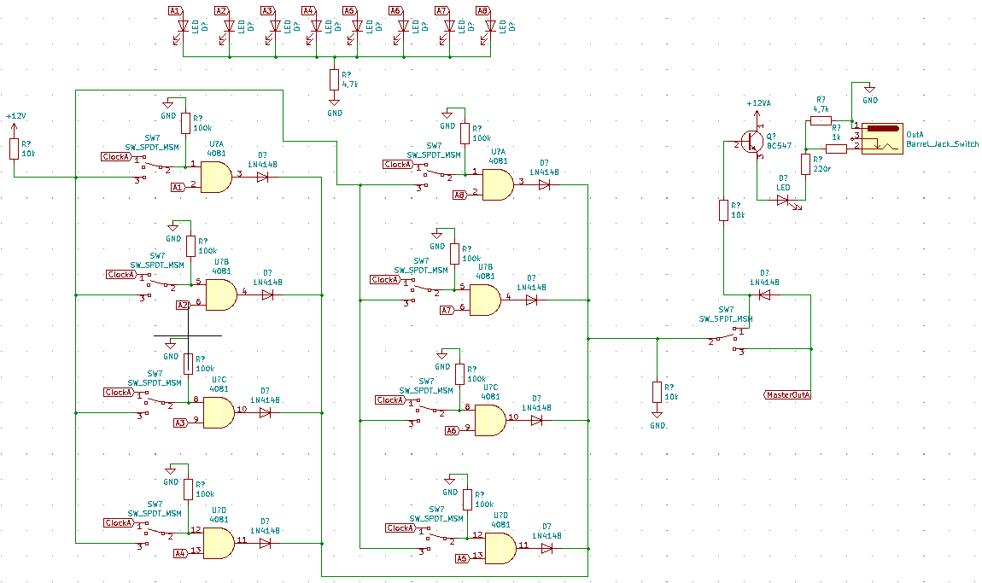Click the U?B 4081 gate with the A7 input

(485, 300)
